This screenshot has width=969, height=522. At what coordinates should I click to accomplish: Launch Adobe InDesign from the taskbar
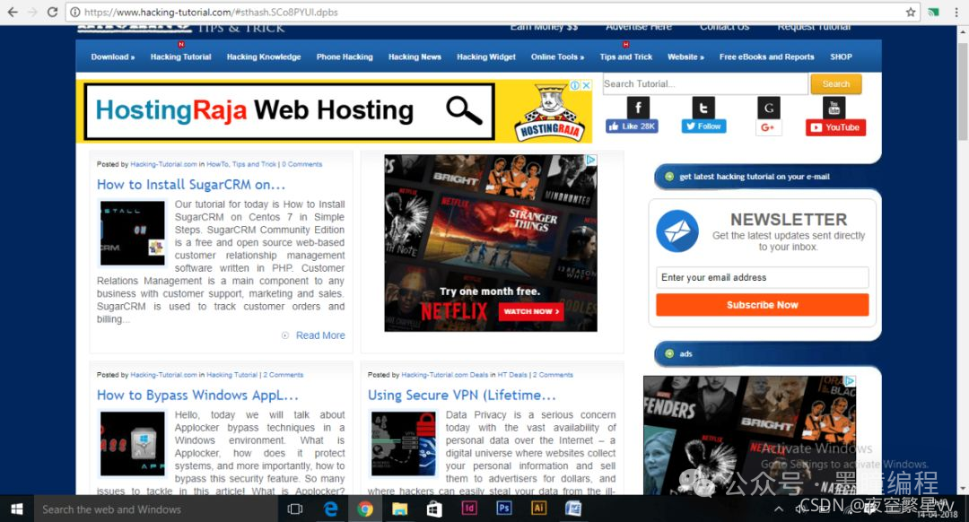469,509
